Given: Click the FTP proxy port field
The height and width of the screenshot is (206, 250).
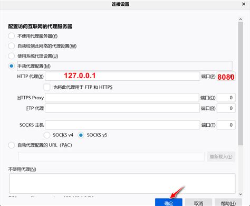Looking at the screenshot, I should coord(226,108).
